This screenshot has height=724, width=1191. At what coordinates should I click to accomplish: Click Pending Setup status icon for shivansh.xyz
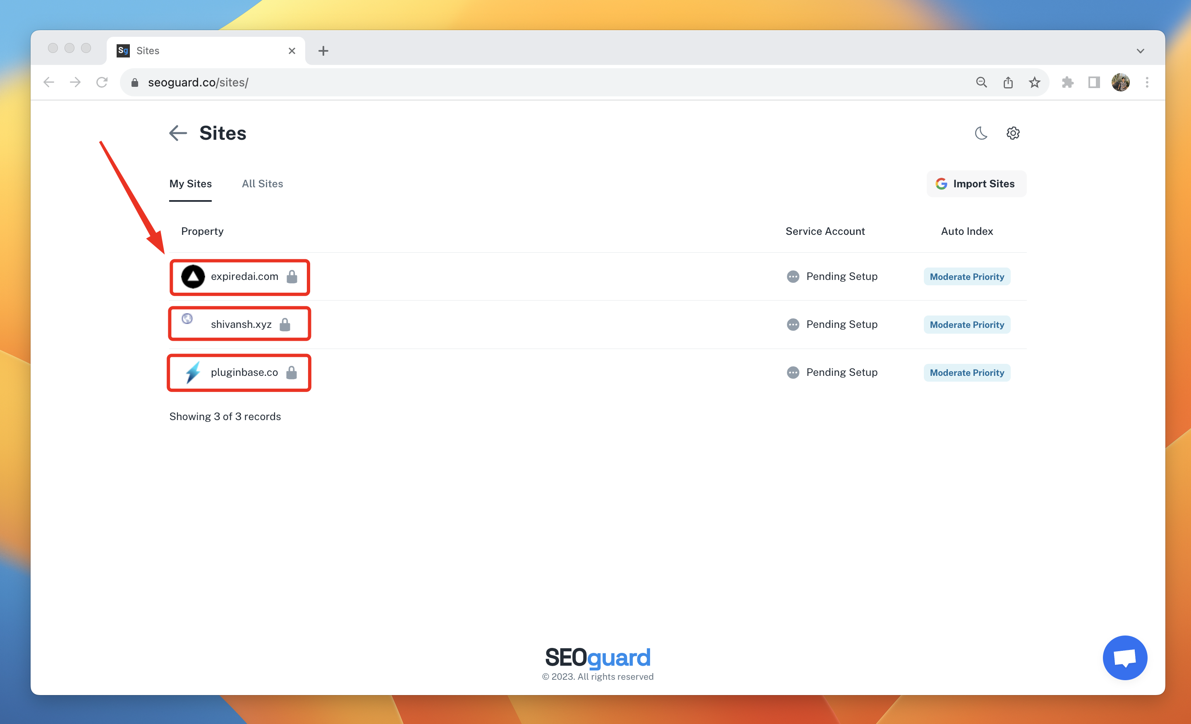[x=793, y=324]
